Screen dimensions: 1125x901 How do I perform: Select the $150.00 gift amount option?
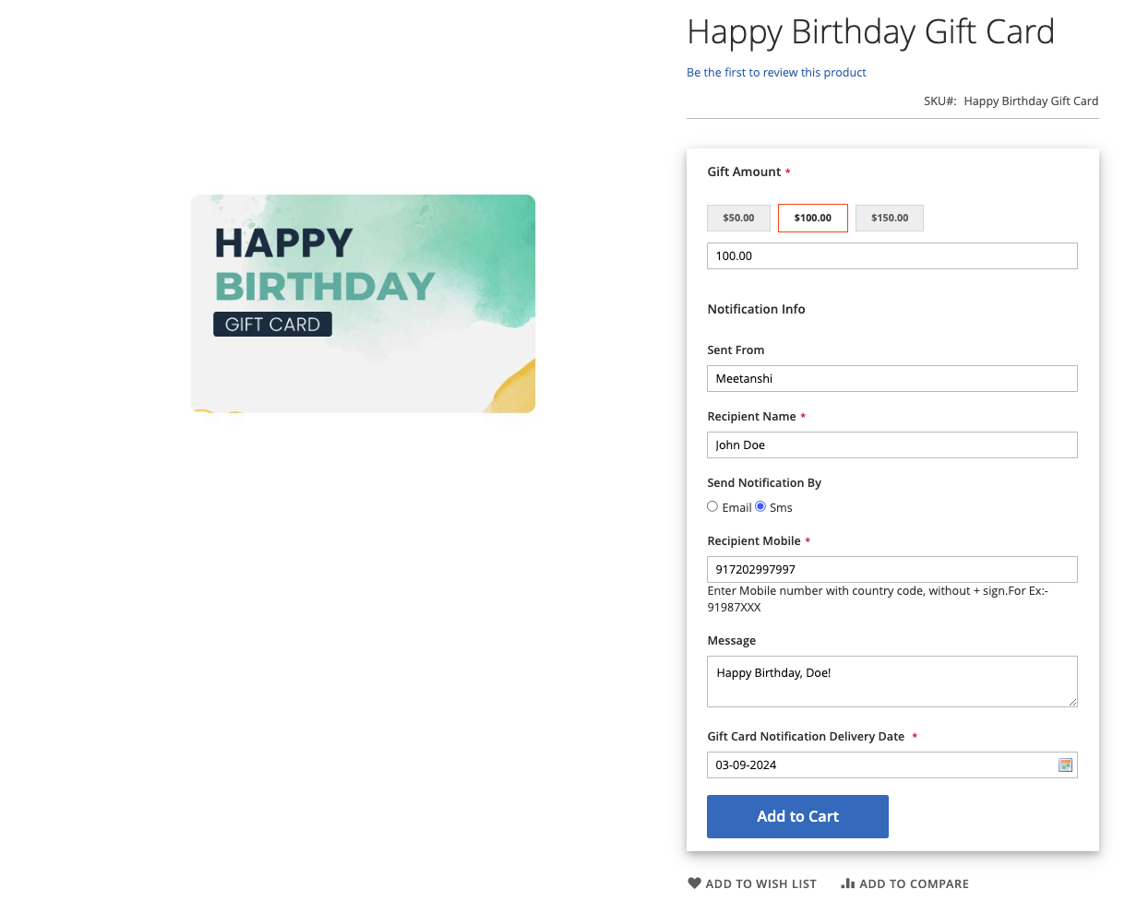click(x=889, y=218)
